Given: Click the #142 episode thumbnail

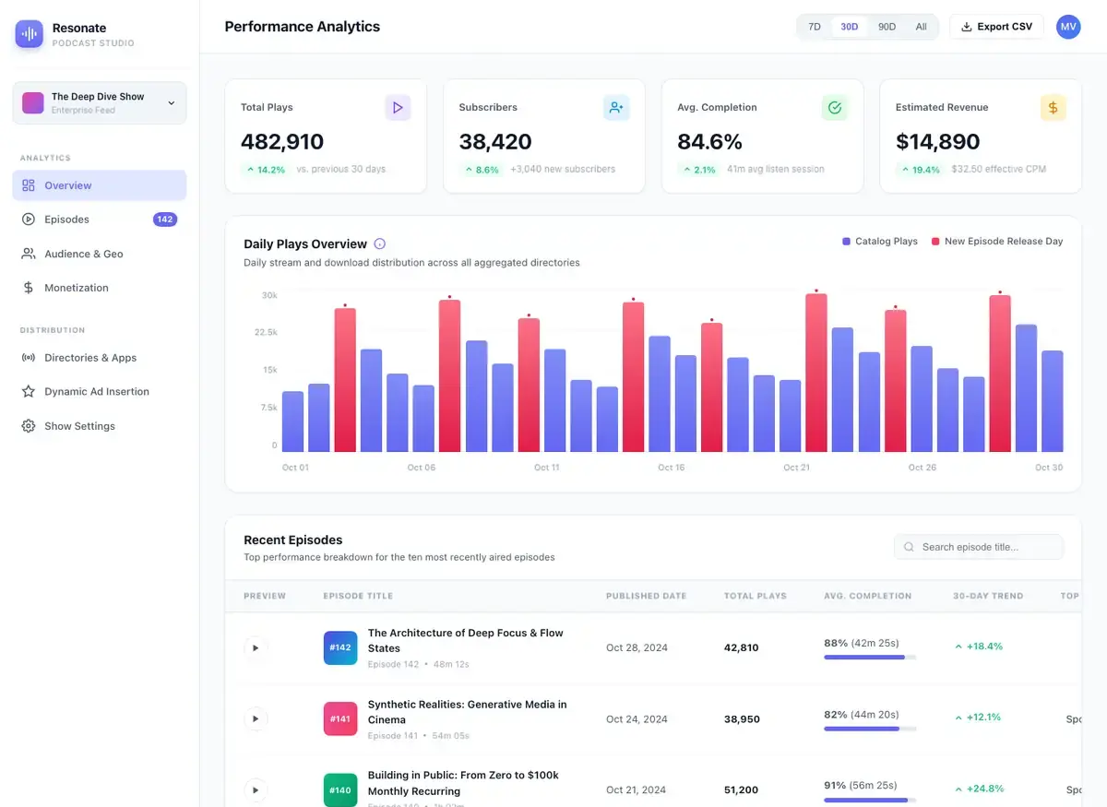Looking at the screenshot, I should click(340, 647).
